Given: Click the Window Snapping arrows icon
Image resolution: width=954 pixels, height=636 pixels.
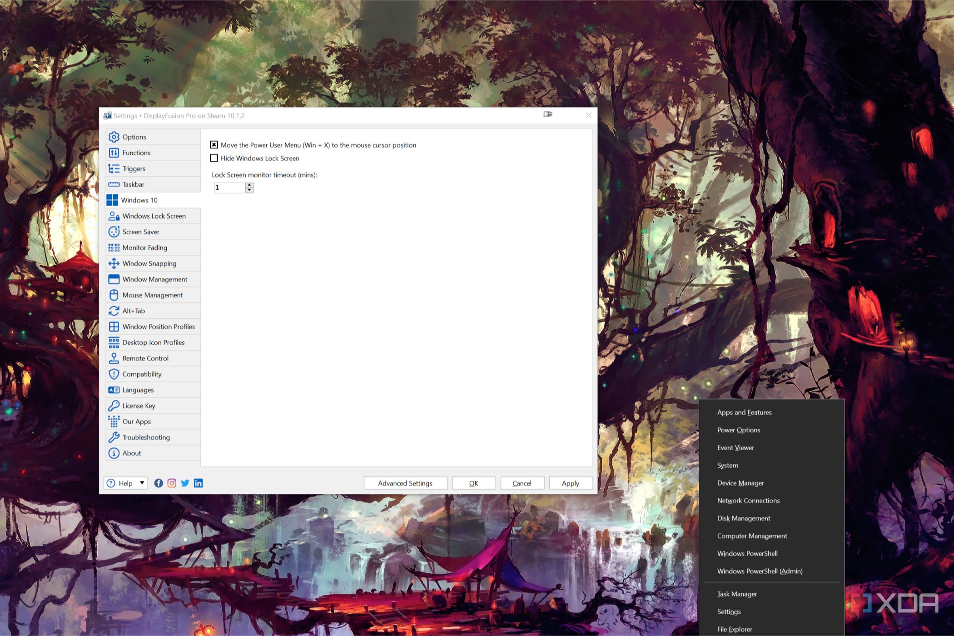Looking at the screenshot, I should pos(114,263).
